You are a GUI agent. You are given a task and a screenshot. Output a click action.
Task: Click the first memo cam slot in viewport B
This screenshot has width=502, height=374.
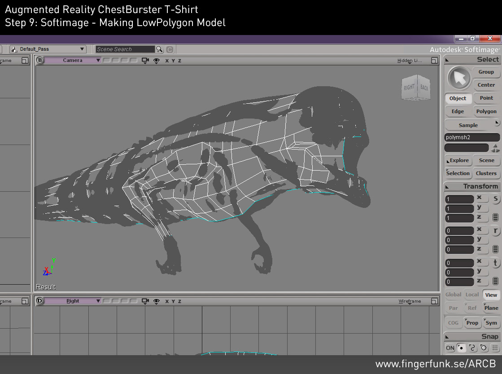pyautogui.click(x=106, y=60)
